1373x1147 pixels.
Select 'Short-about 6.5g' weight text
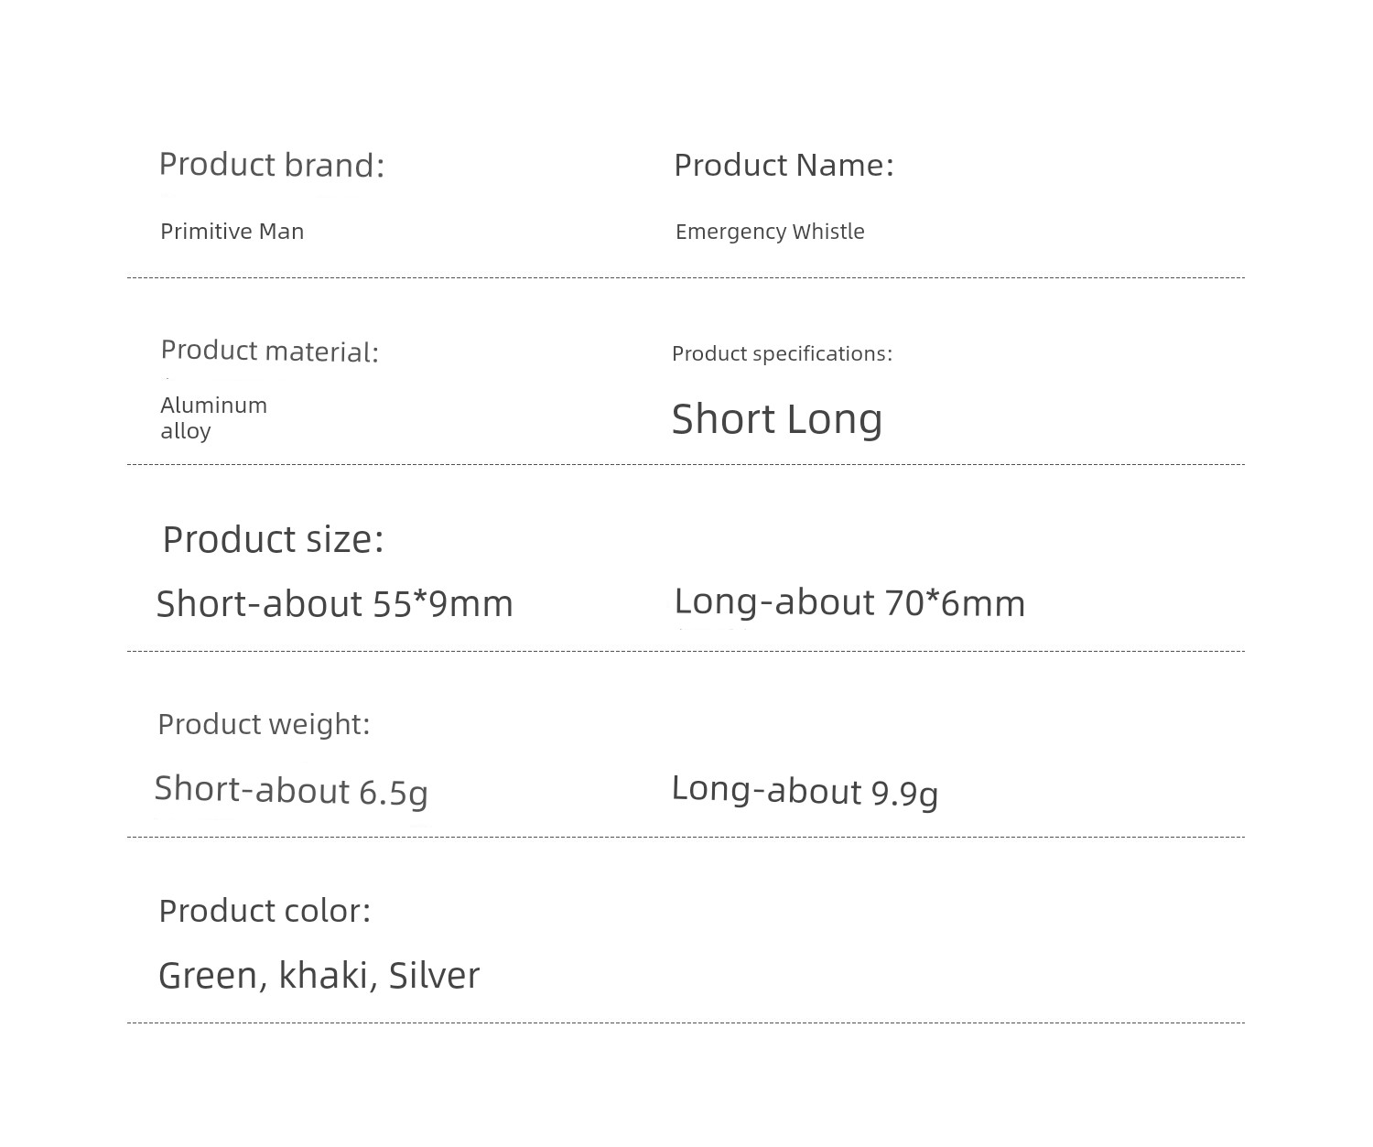(x=291, y=790)
